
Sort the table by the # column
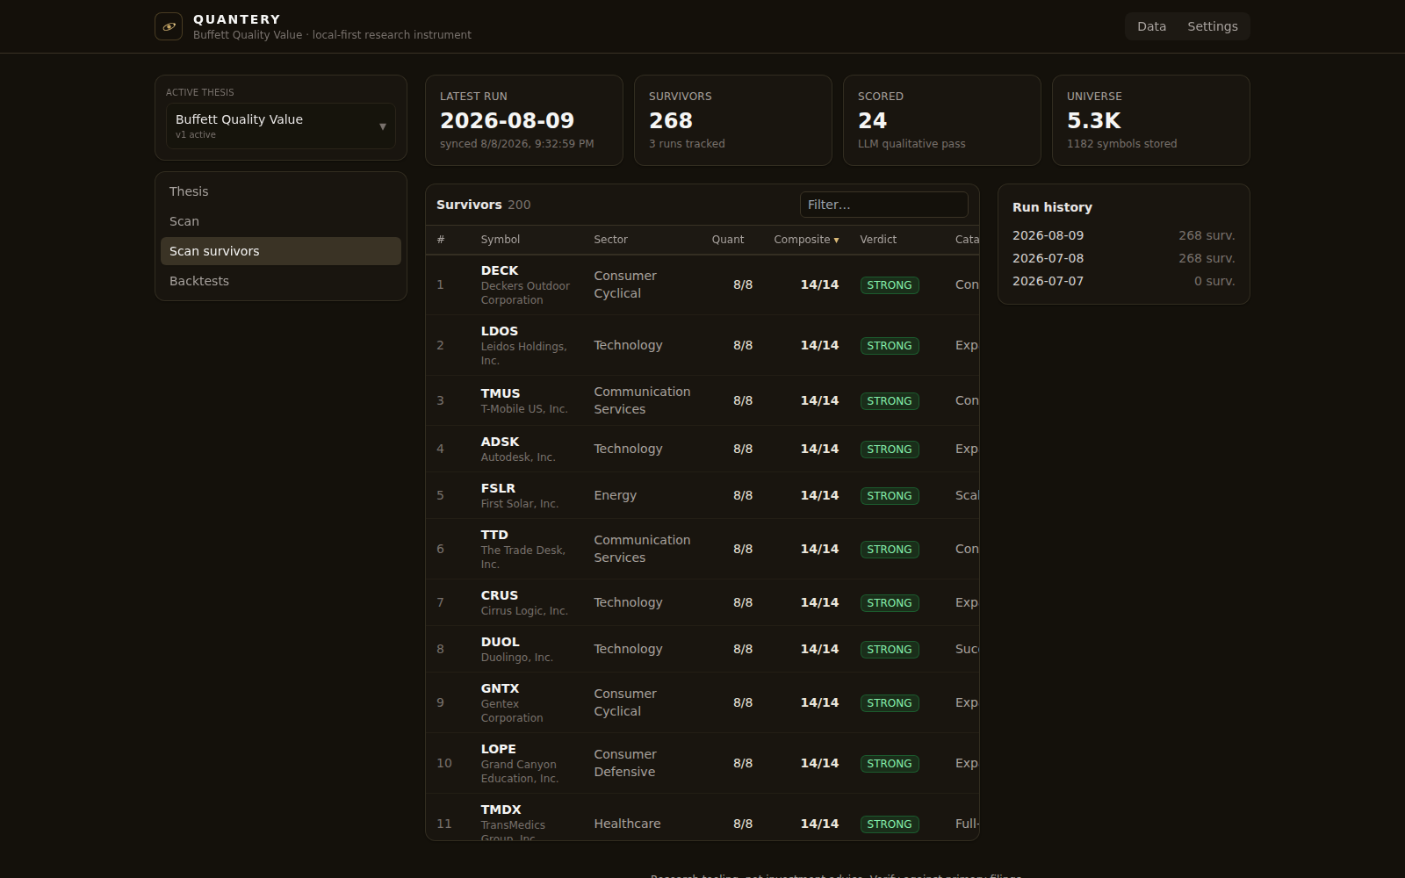click(441, 240)
